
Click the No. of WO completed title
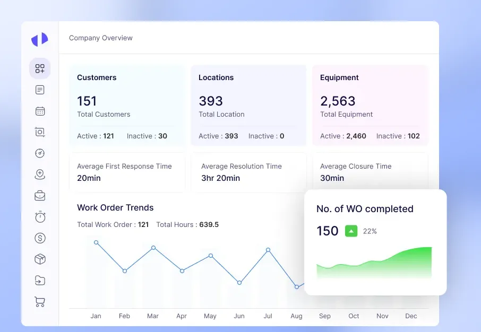coord(365,209)
